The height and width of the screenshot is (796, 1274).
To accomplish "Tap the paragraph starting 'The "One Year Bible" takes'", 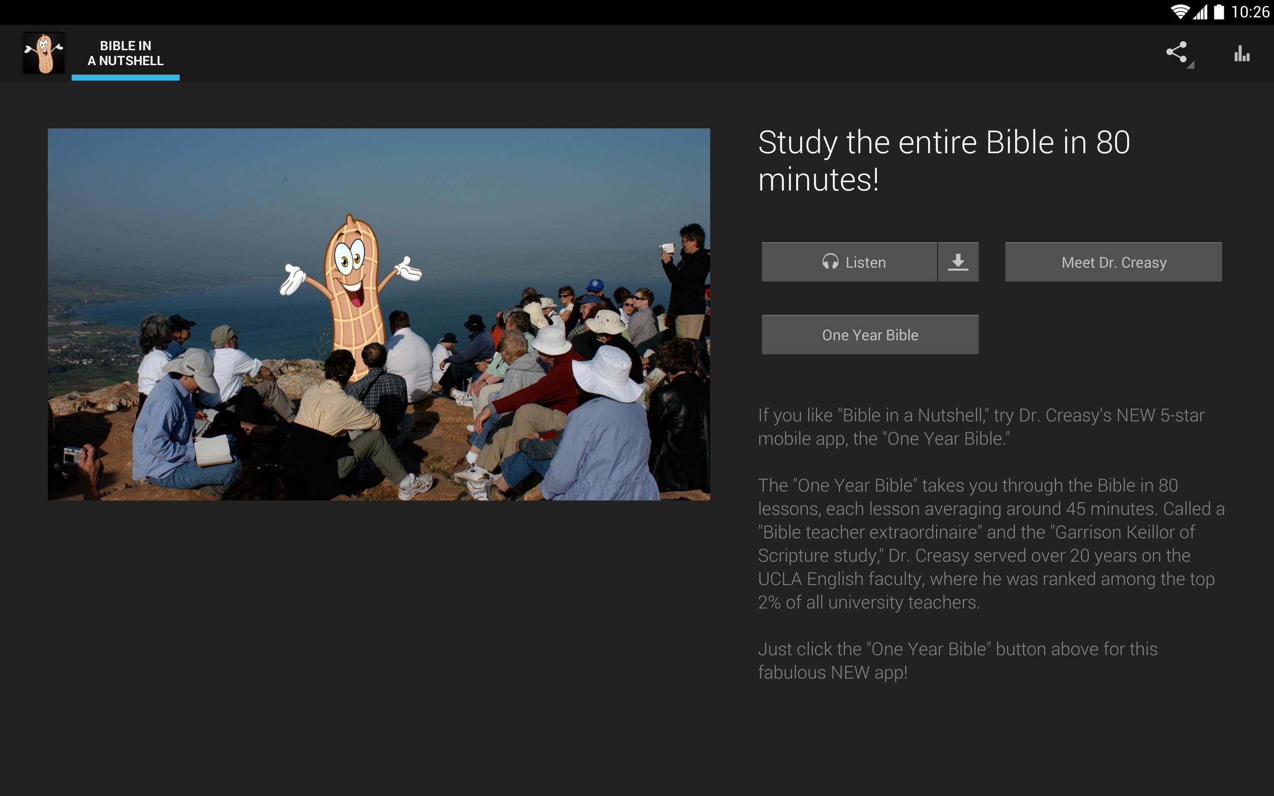I will pos(991,544).
